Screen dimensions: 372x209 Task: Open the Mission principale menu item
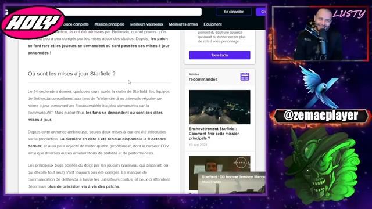click(109, 24)
